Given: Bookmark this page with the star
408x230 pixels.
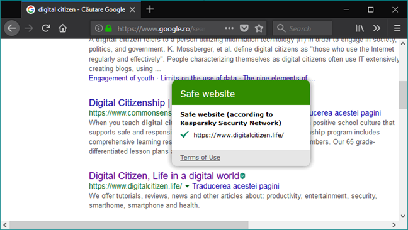Looking at the screenshot, I should coord(259,28).
